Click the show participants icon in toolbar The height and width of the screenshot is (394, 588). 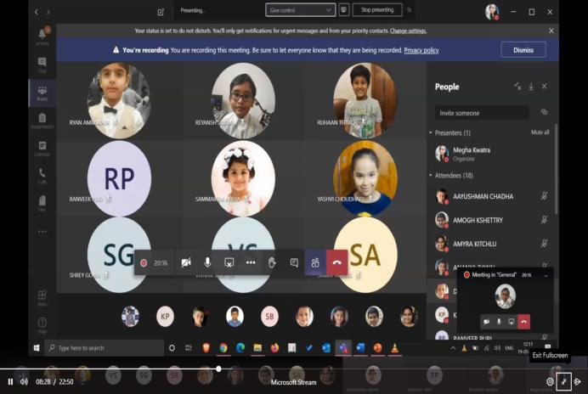pyautogui.click(x=315, y=262)
